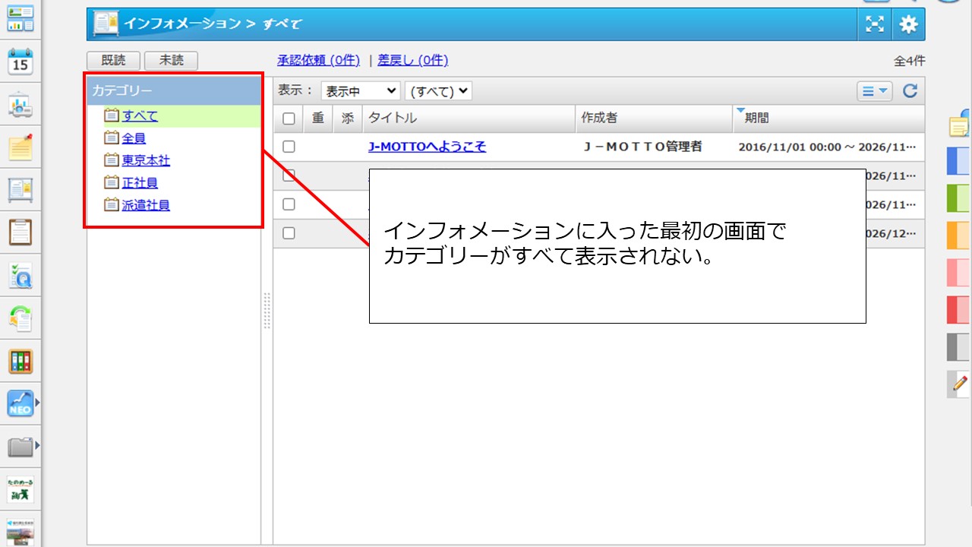Viewport: 972px width, 547px height.
Task: Open the clipboard icon in left sidebar
Action: 21,232
